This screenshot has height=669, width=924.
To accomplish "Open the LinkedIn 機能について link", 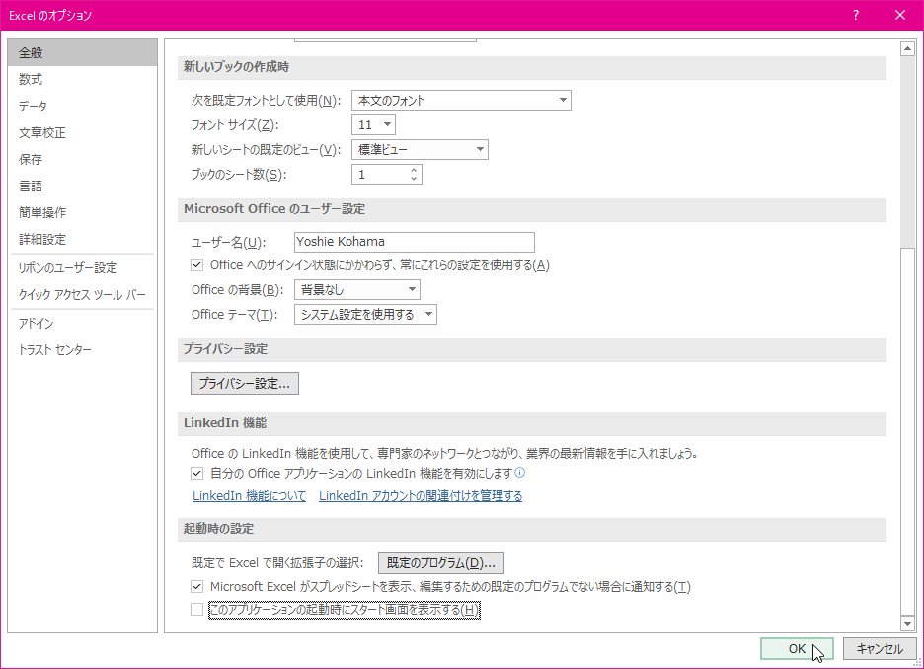I will (x=250, y=496).
